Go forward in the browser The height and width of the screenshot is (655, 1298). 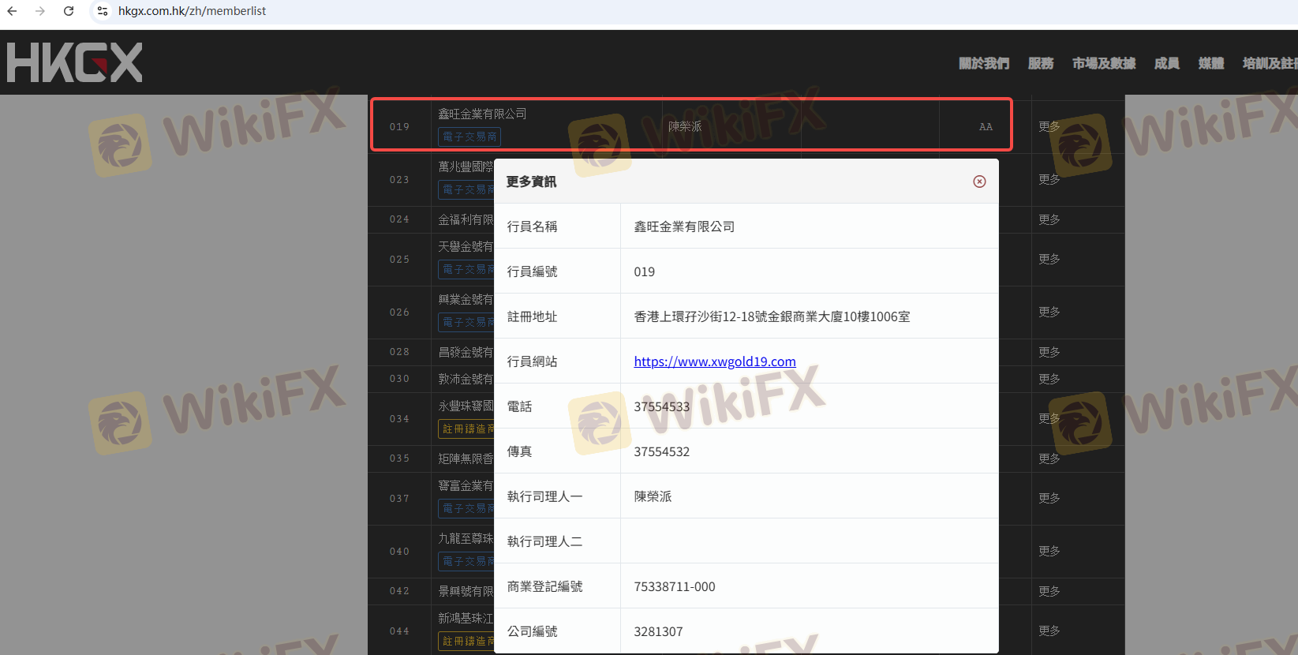pos(40,11)
